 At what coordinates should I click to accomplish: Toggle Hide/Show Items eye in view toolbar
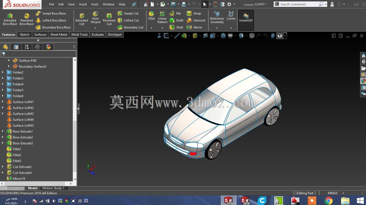point(280,36)
